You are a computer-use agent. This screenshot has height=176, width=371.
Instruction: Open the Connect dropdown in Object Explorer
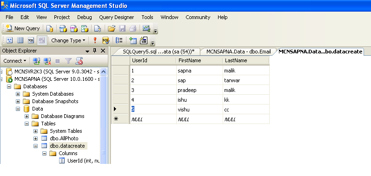[x=15, y=61]
